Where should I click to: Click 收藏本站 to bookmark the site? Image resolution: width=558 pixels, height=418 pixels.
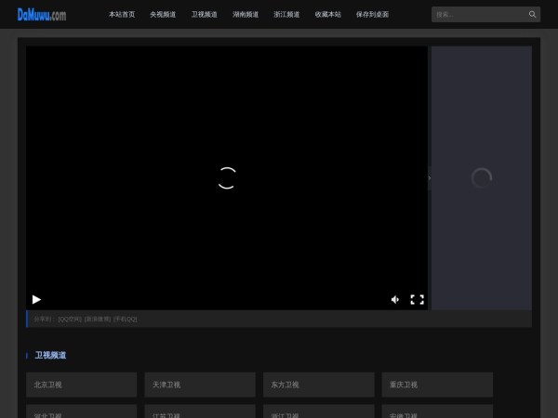pos(327,15)
